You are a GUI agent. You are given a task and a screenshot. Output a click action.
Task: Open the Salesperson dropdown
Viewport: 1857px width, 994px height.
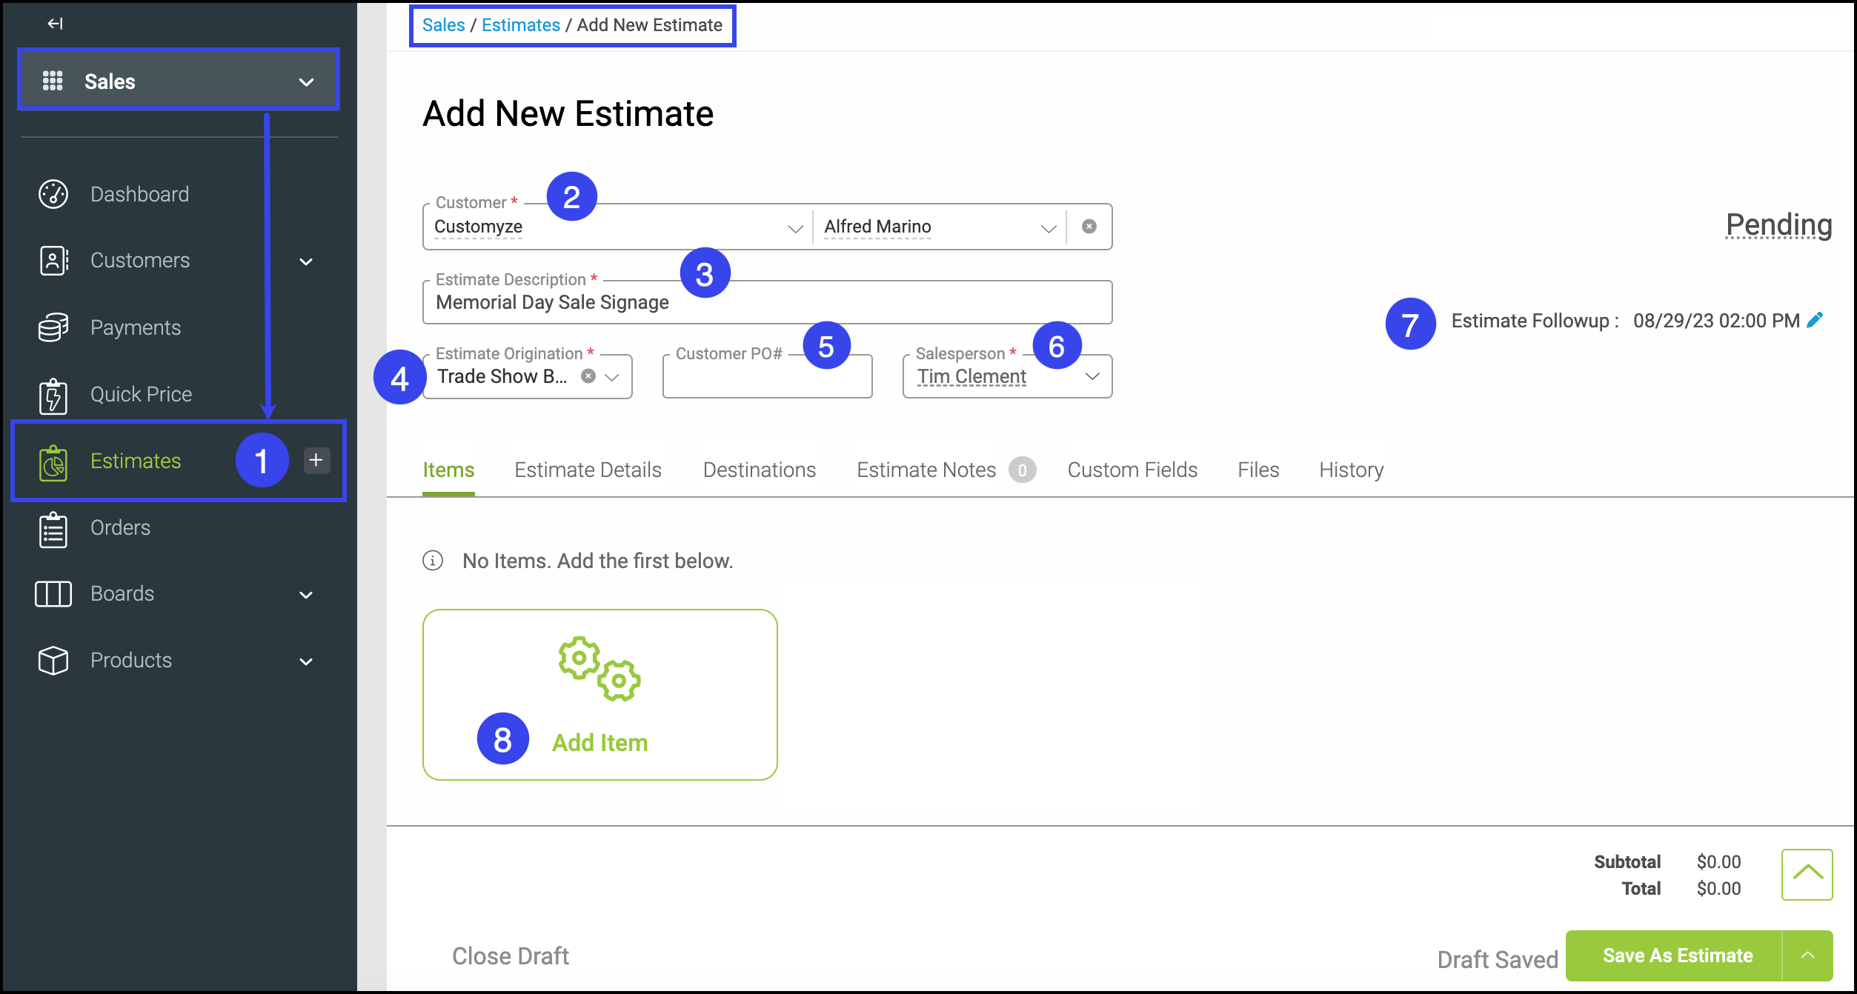coord(1092,376)
